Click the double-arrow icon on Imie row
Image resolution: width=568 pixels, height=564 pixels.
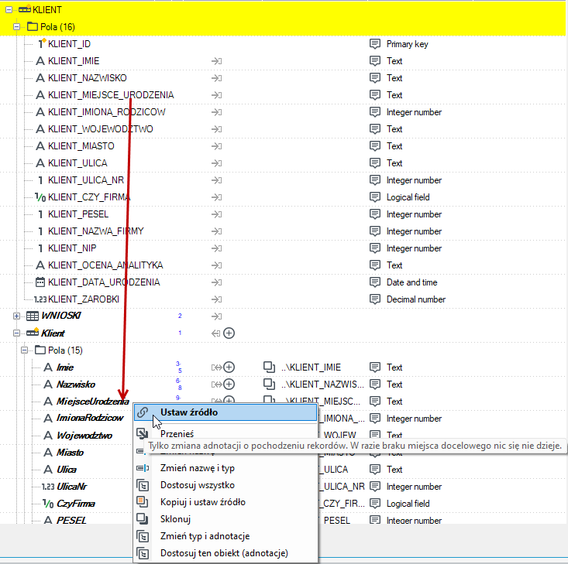217,367
